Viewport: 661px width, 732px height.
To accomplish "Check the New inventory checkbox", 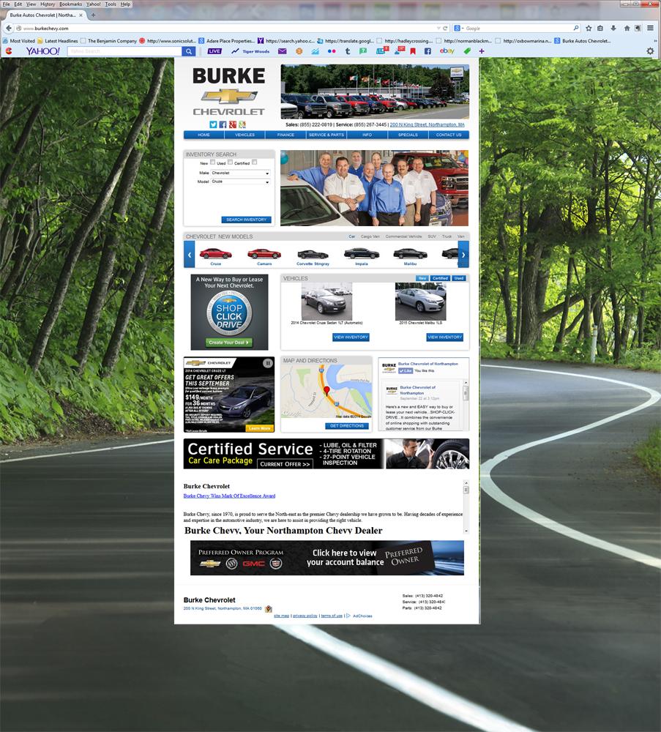I will pyautogui.click(x=212, y=162).
